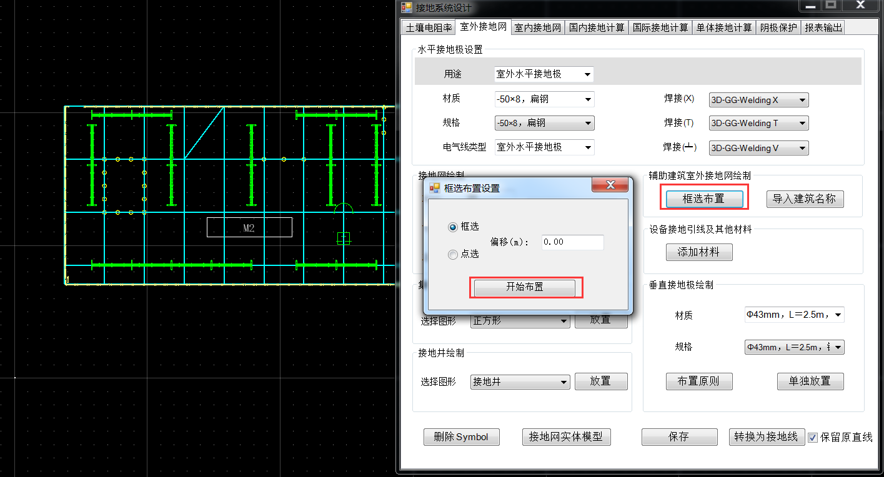This screenshot has width=884, height=477.
Task: Click the 删除 Symbol button
Action: [x=461, y=437]
